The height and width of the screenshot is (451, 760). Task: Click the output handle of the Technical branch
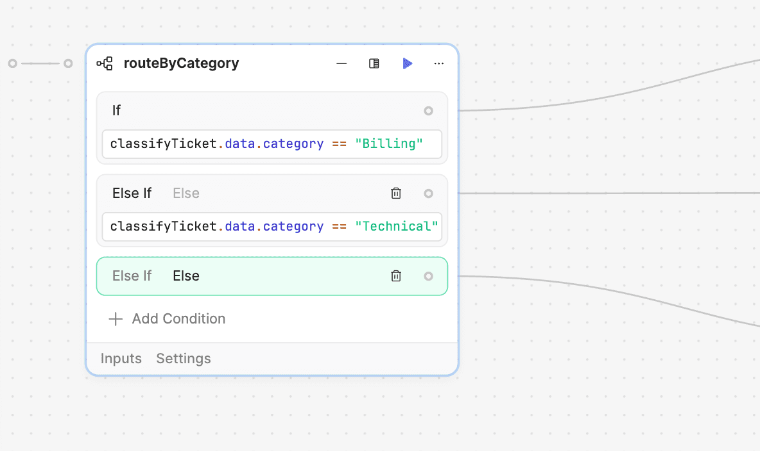[428, 193]
